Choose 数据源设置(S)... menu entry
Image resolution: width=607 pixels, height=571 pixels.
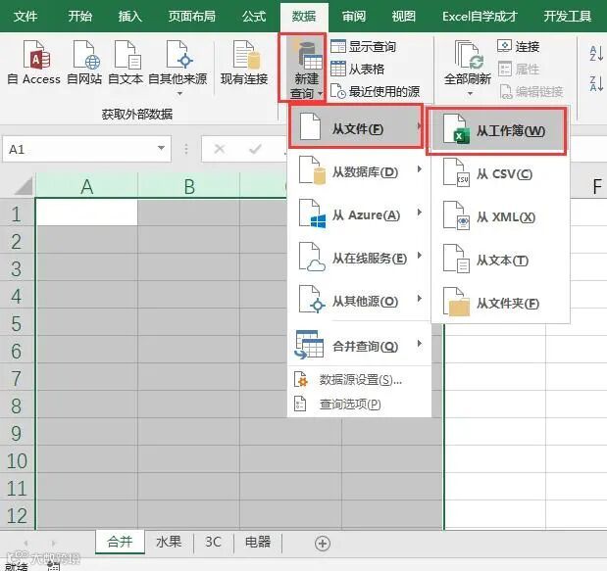coord(359,380)
